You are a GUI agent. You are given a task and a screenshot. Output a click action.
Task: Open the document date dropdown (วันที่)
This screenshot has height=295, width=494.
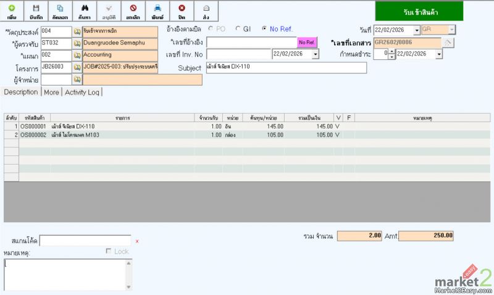point(416,30)
